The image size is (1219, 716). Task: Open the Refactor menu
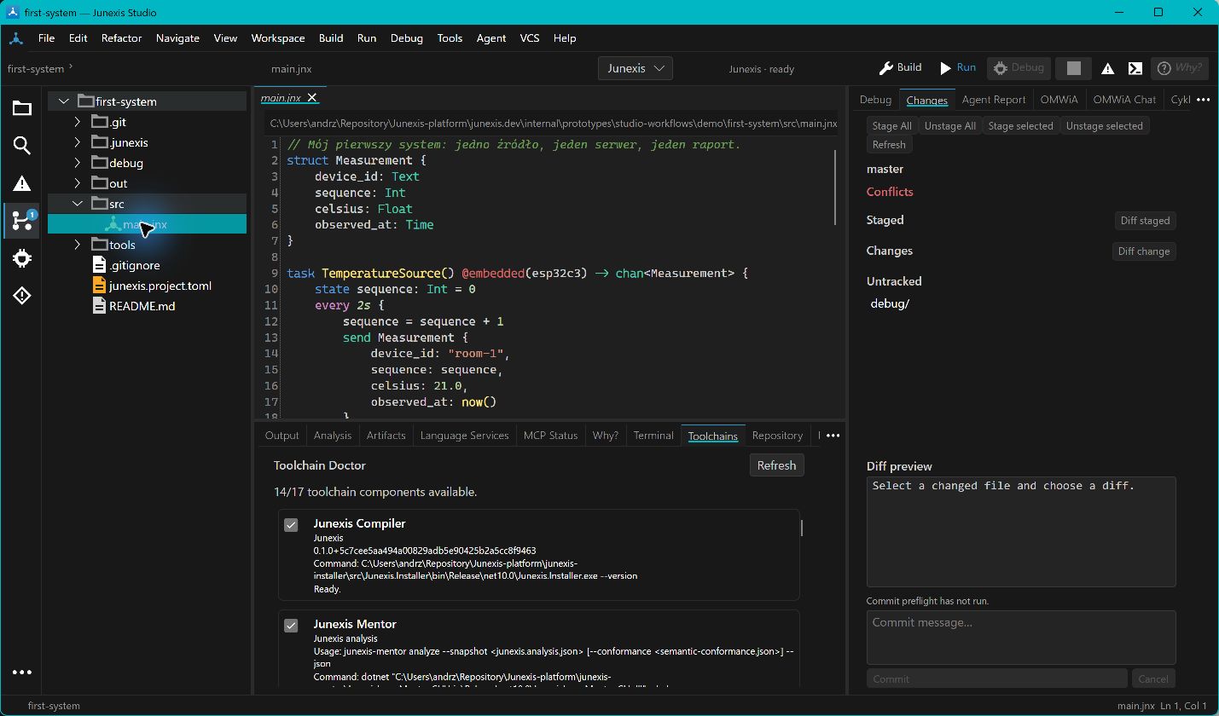121,38
